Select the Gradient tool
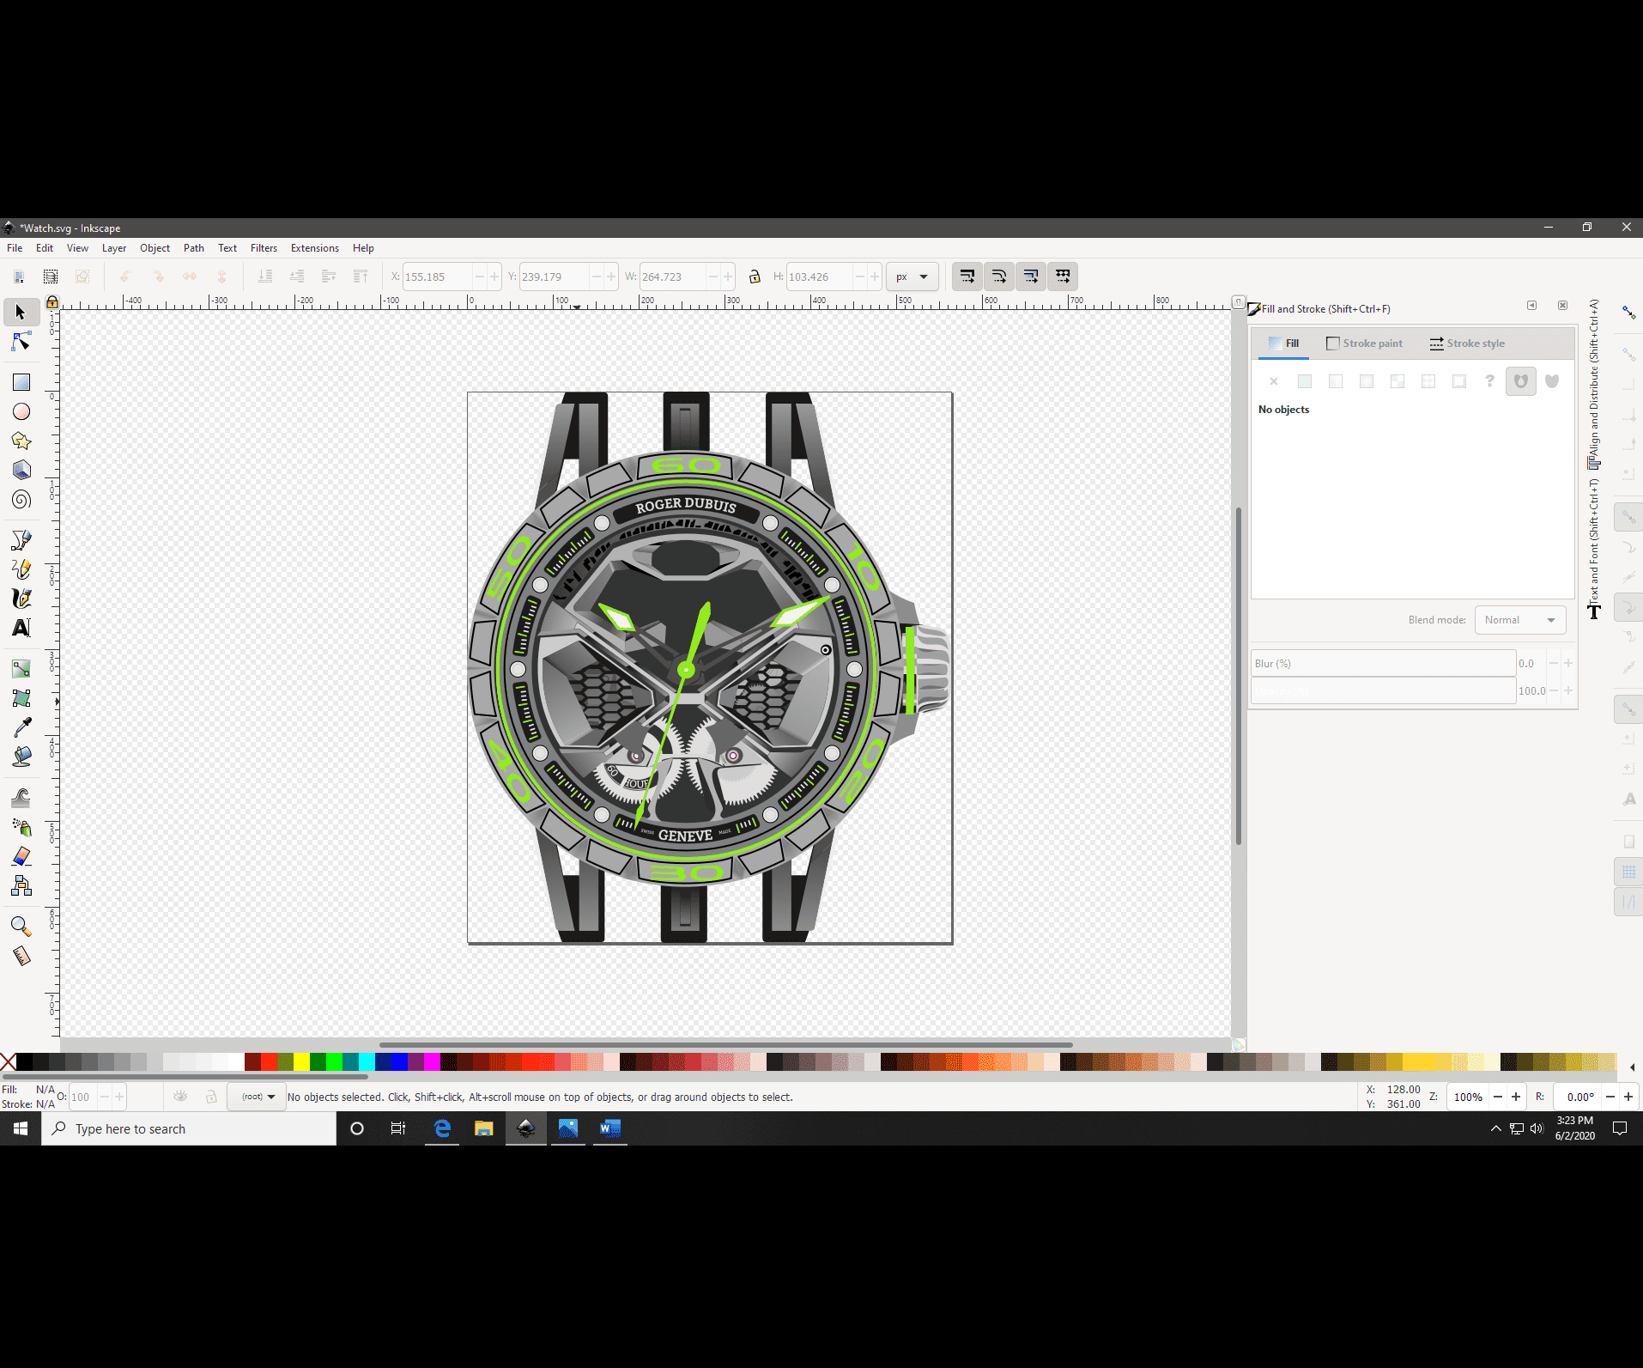1643x1368 pixels. (x=21, y=668)
